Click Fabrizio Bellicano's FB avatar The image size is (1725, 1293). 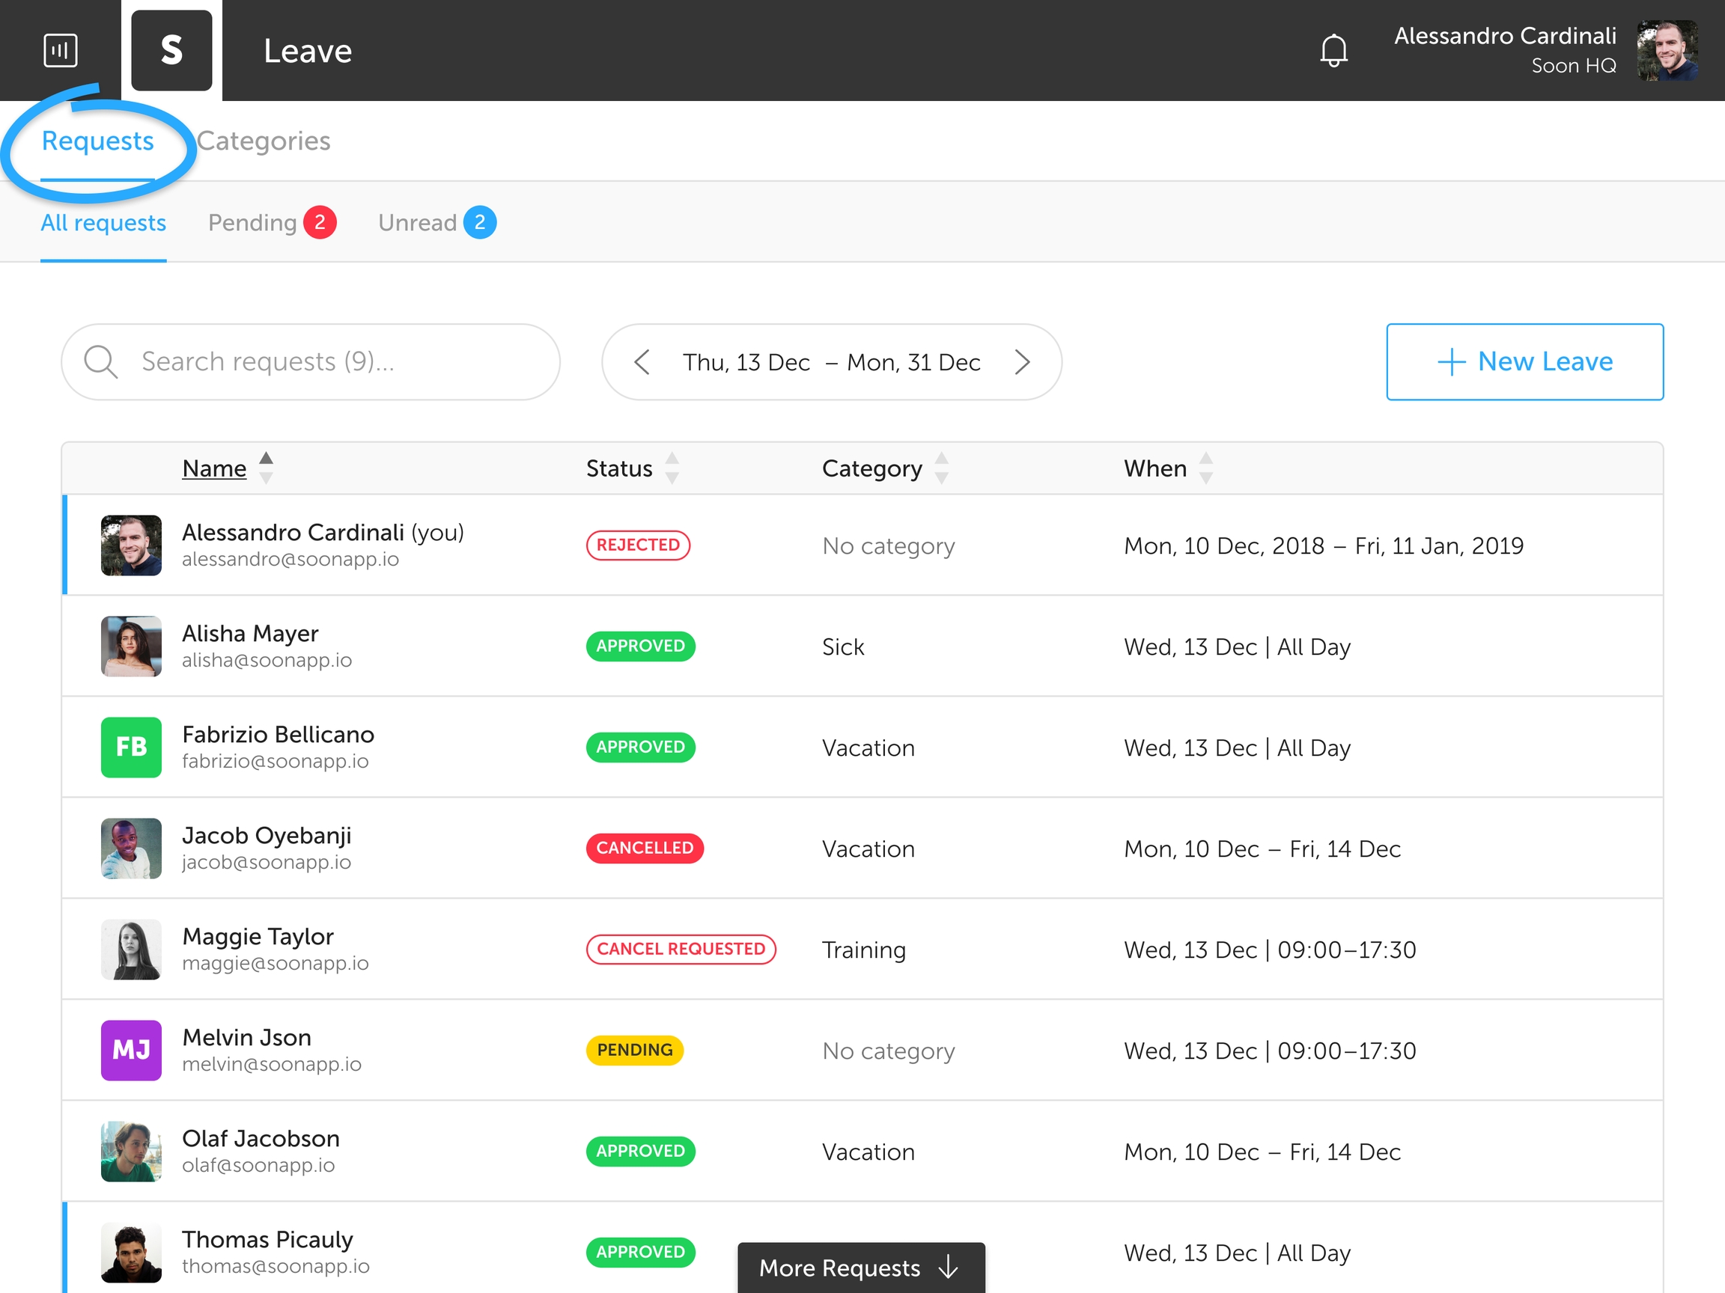click(131, 747)
